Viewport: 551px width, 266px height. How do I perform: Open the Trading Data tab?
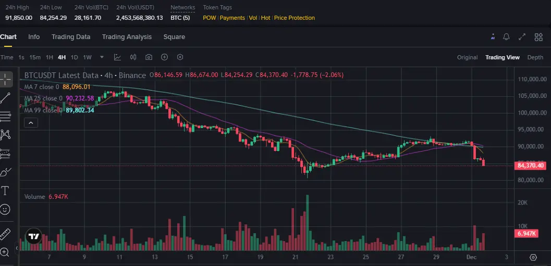pyautogui.click(x=70, y=37)
